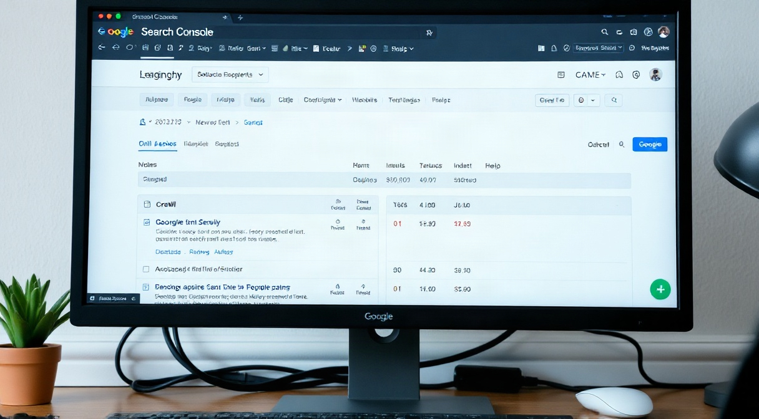
Task: Go back with the browser back arrow
Action: (102, 48)
